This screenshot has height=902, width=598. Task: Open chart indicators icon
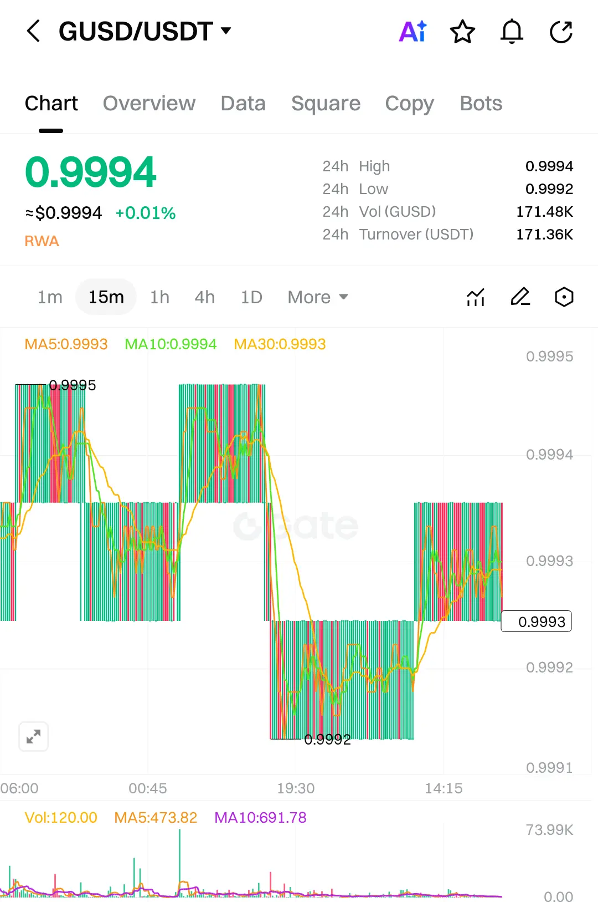click(x=476, y=297)
